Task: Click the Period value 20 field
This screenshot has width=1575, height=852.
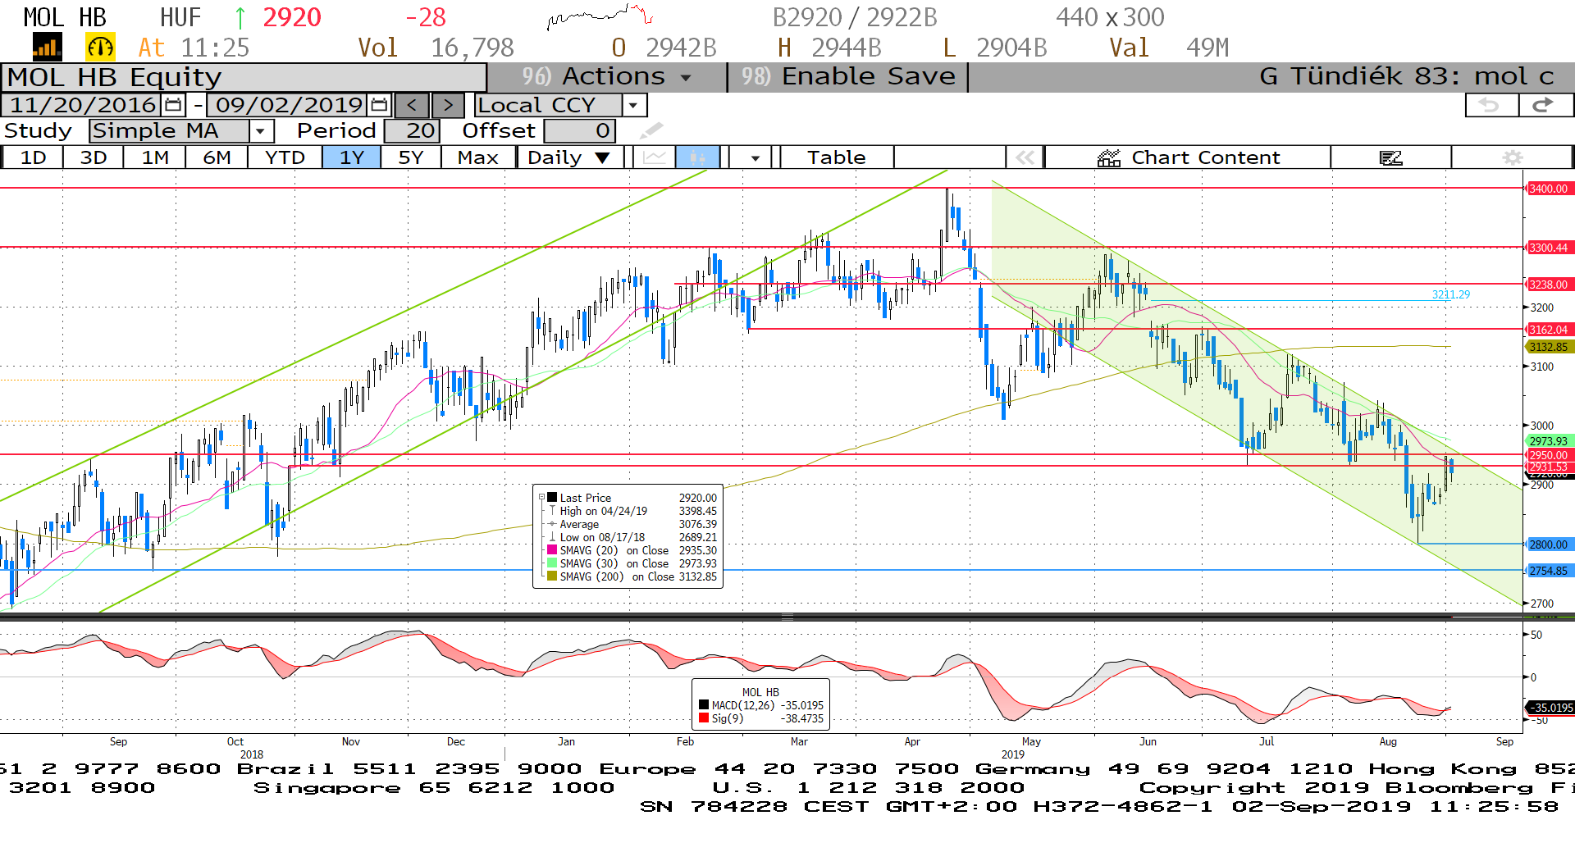Action: (412, 130)
